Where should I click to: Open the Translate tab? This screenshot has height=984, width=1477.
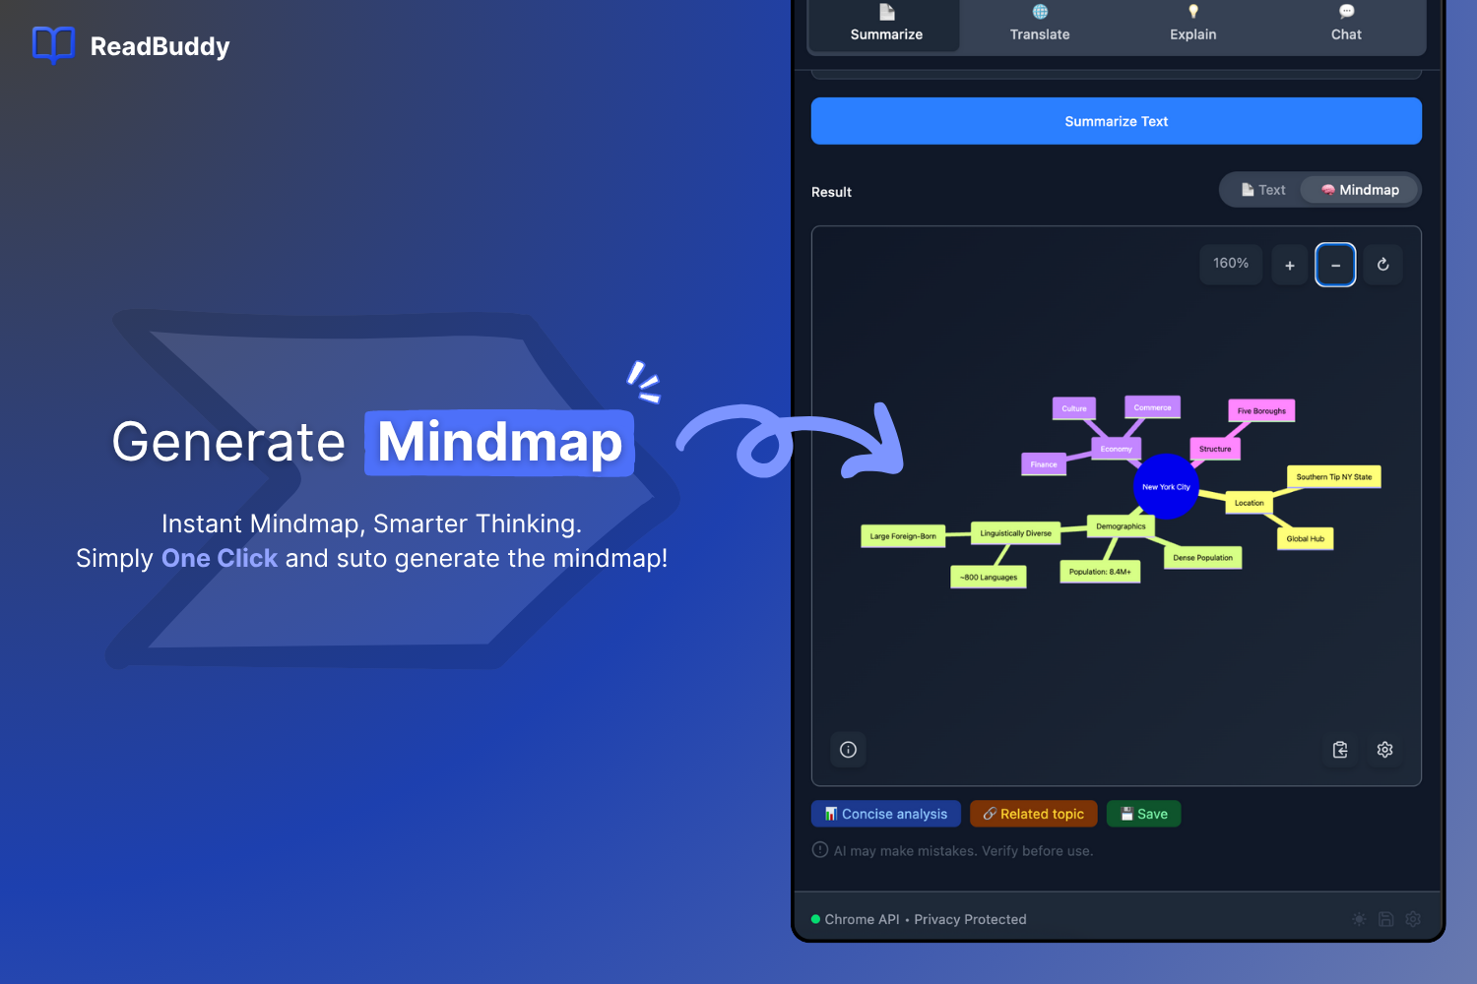click(x=1040, y=25)
